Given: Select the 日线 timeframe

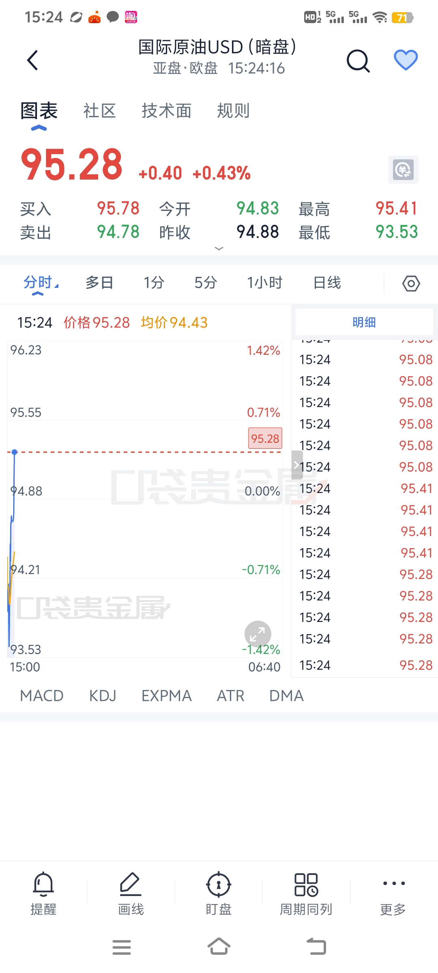Looking at the screenshot, I should 327,283.
